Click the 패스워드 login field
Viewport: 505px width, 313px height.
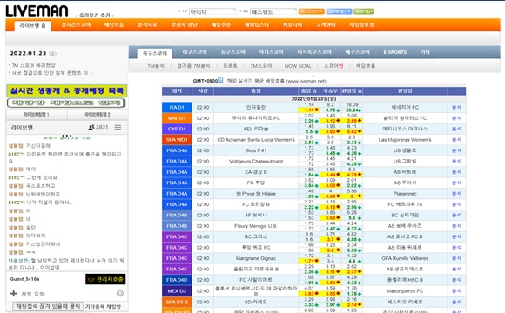(x=273, y=11)
